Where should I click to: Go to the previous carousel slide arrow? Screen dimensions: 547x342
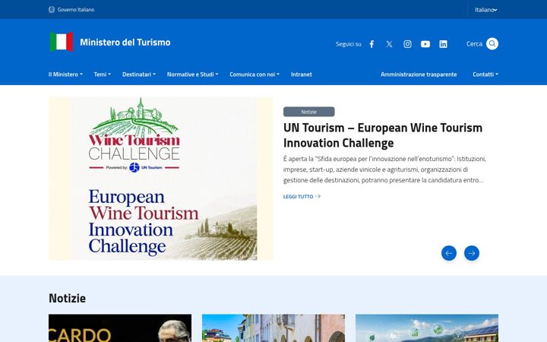(x=449, y=253)
